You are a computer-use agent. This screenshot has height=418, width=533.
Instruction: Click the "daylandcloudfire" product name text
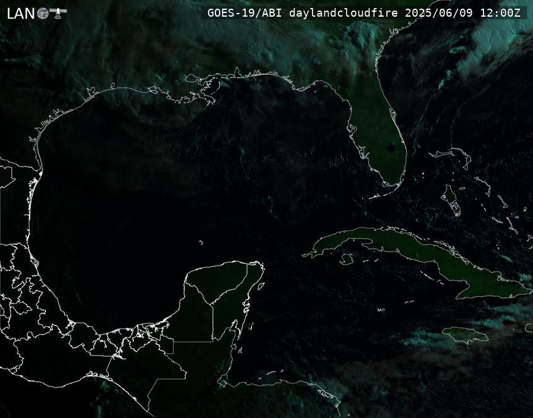click(344, 13)
